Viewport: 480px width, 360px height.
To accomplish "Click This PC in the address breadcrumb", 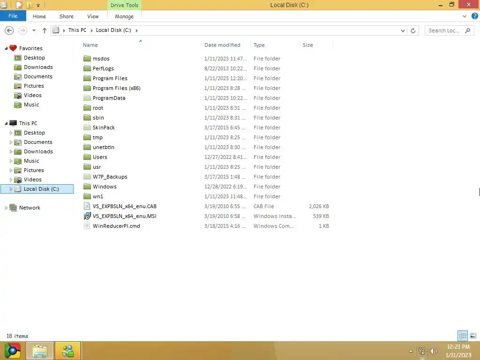I will [77, 30].
